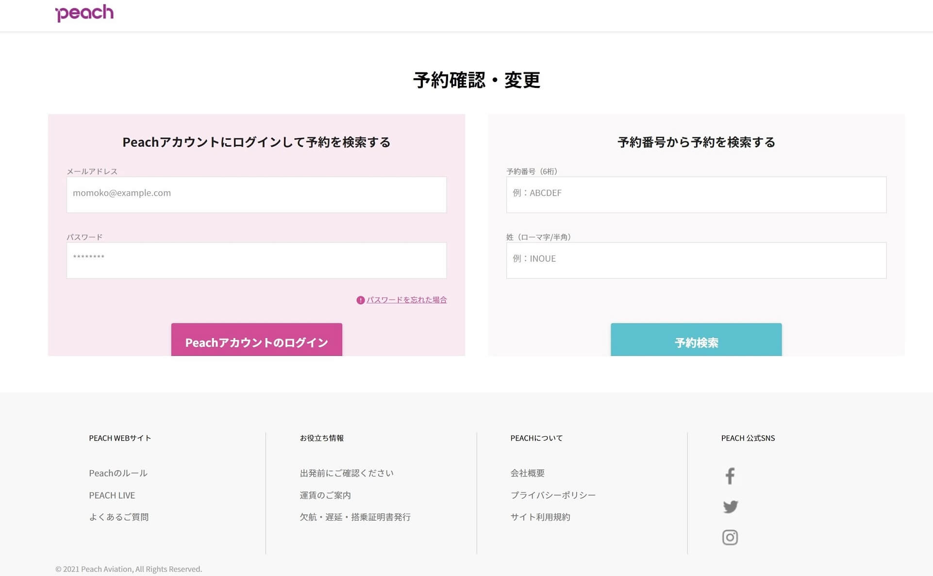Screen dimensions: 933x576
Task: Open the Peachのルール footer link
Action: pyautogui.click(x=118, y=473)
